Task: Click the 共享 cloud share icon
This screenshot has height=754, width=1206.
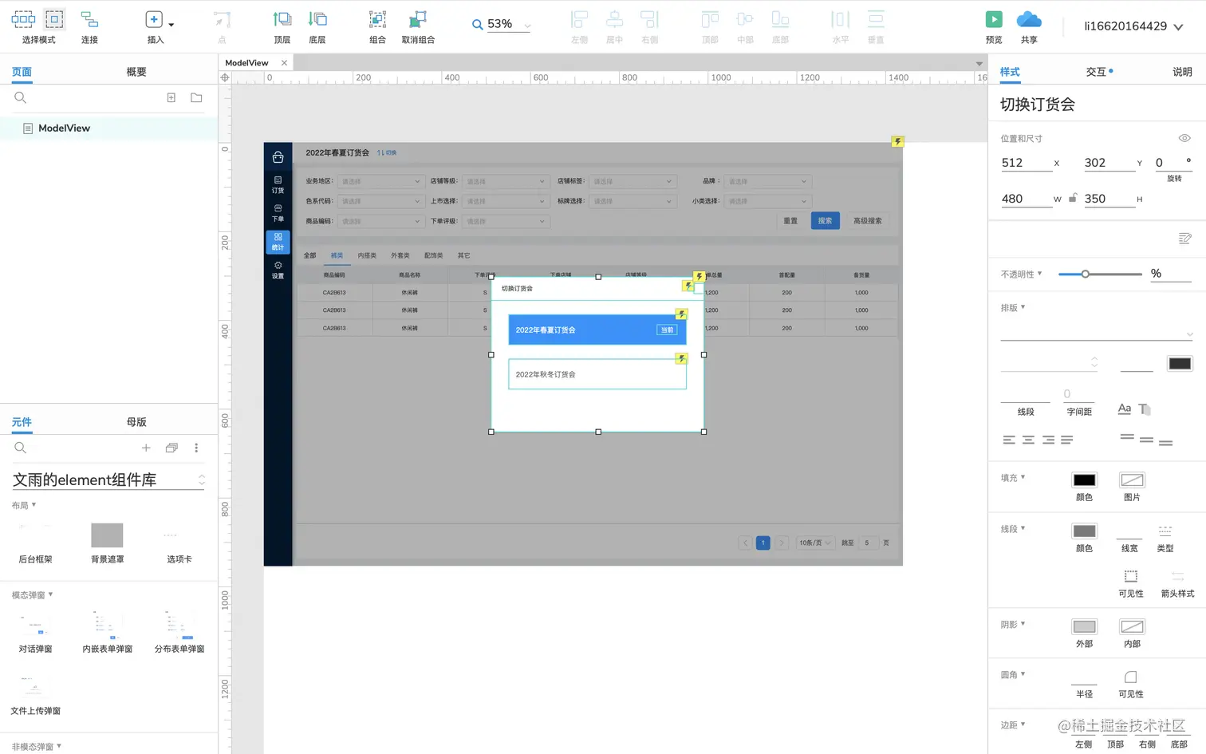Action: click(x=1029, y=19)
